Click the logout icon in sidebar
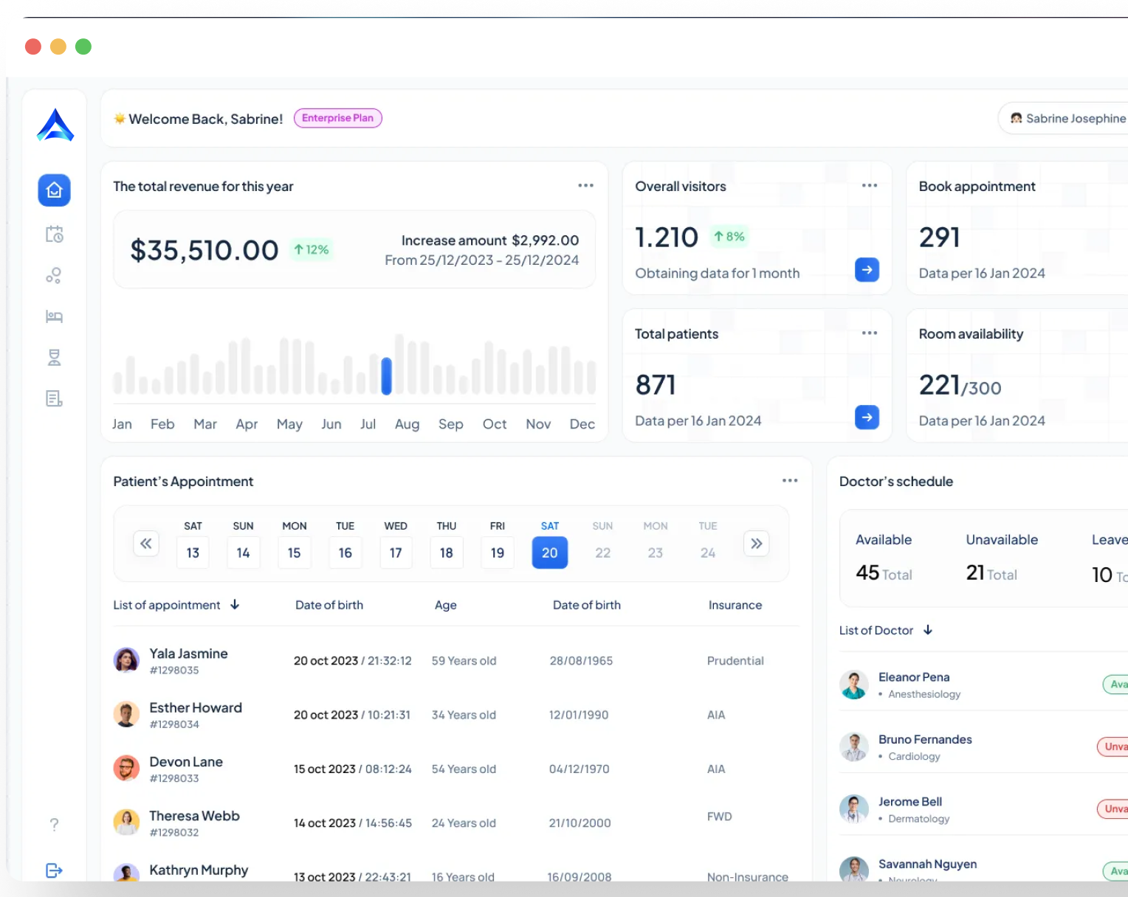1128x897 pixels. [54, 870]
